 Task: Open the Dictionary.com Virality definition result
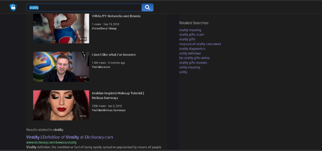click(69, 137)
